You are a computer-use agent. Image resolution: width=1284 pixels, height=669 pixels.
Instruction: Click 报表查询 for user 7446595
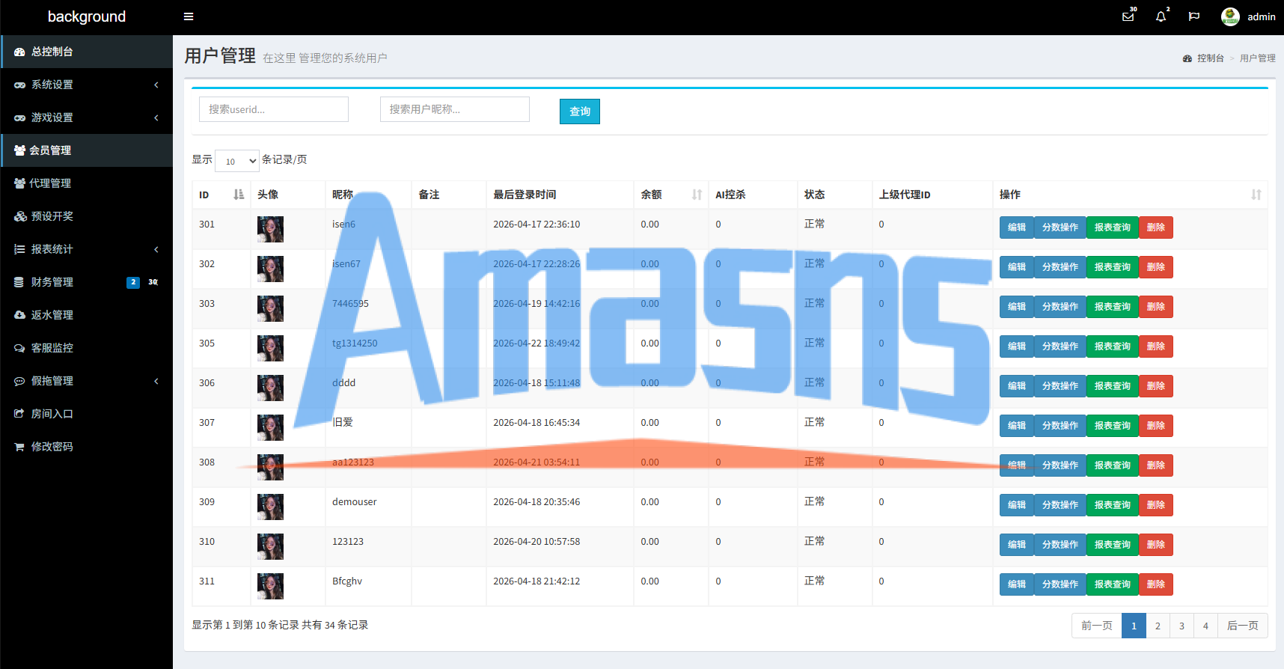tap(1112, 307)
